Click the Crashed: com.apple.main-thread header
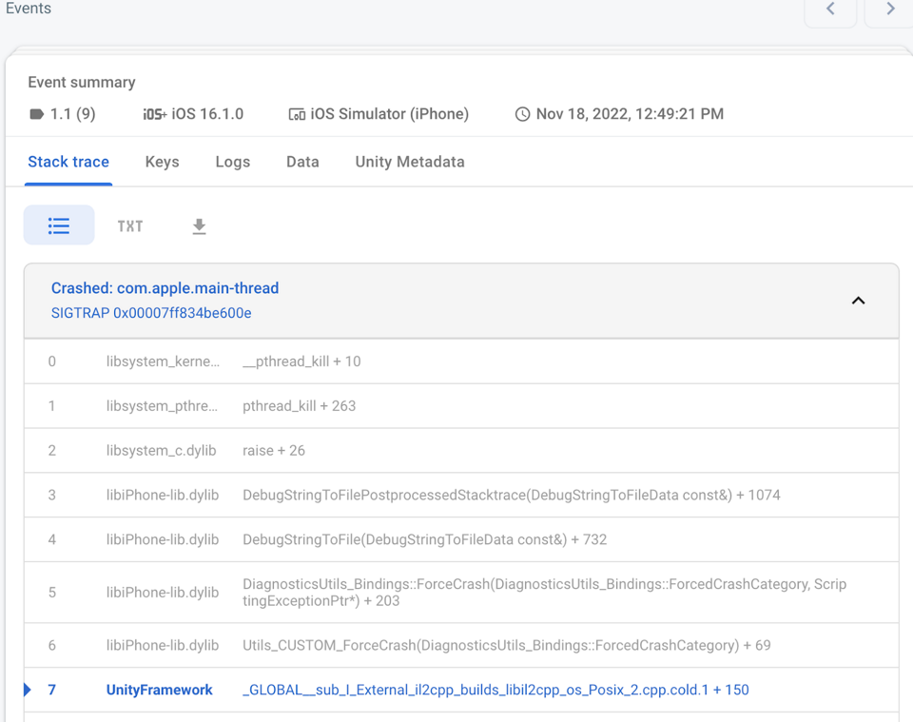913x722 pixels. (165, 288)
